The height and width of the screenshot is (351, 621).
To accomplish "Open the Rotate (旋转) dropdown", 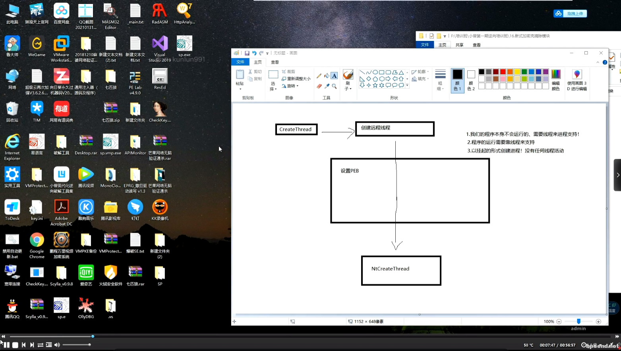I will coord(290,86).
